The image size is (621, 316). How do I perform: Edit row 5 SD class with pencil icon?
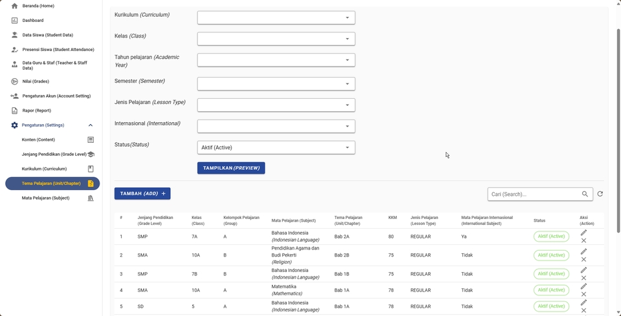pyautogui.click(x=583, y=302)
